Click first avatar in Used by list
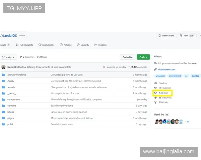 pos(157,122)
